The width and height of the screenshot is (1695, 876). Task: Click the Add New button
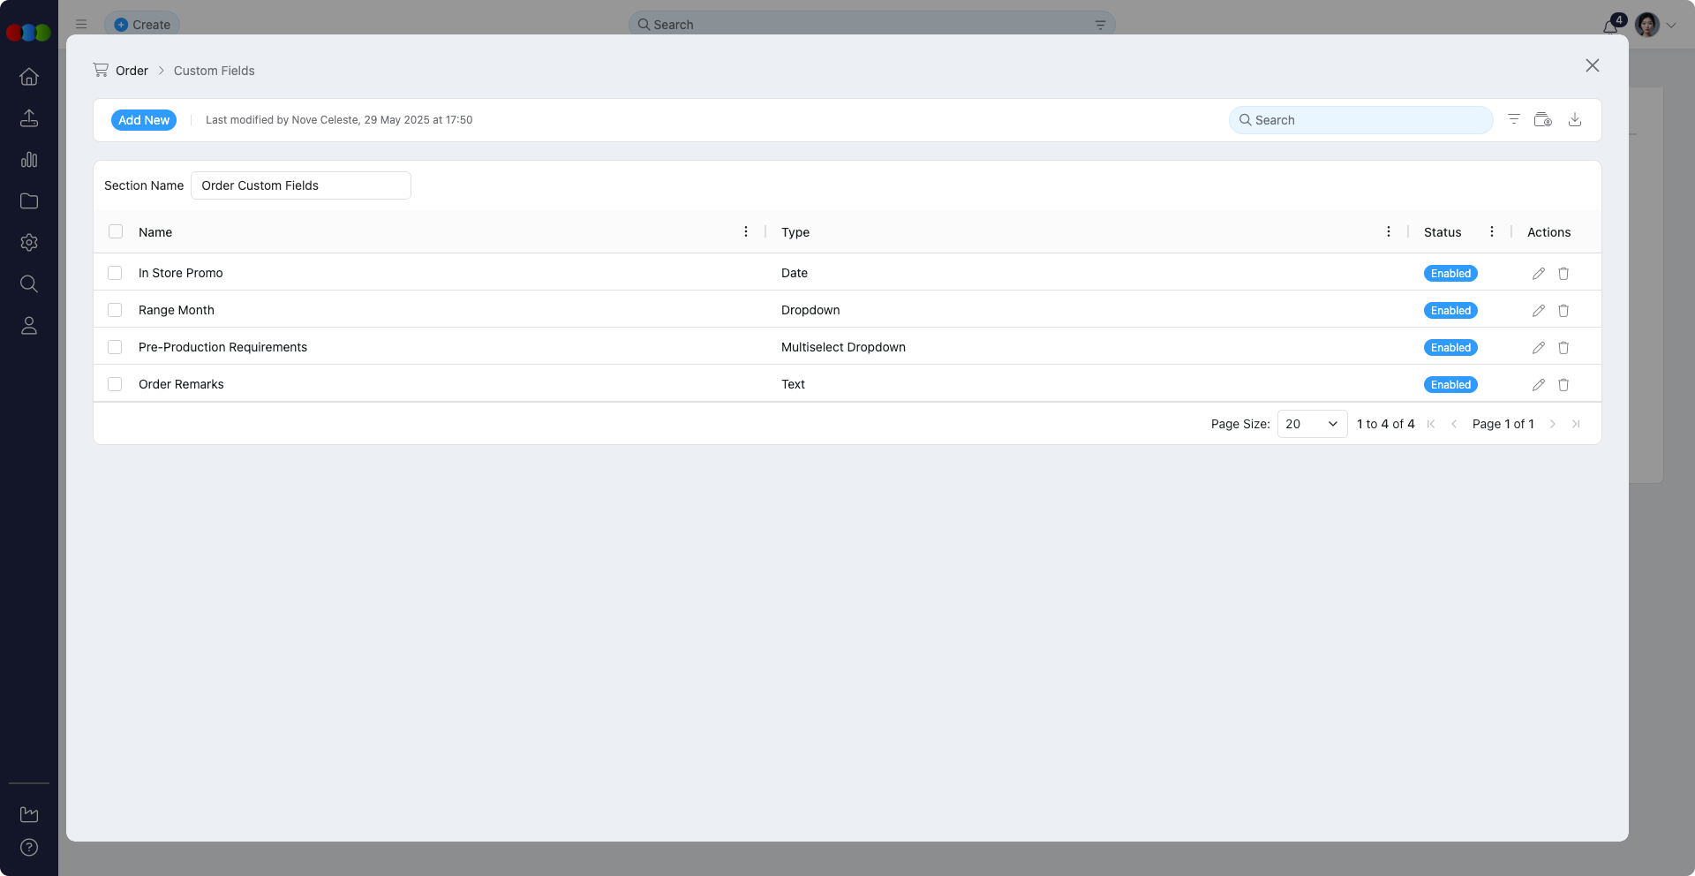coord(143,120)
